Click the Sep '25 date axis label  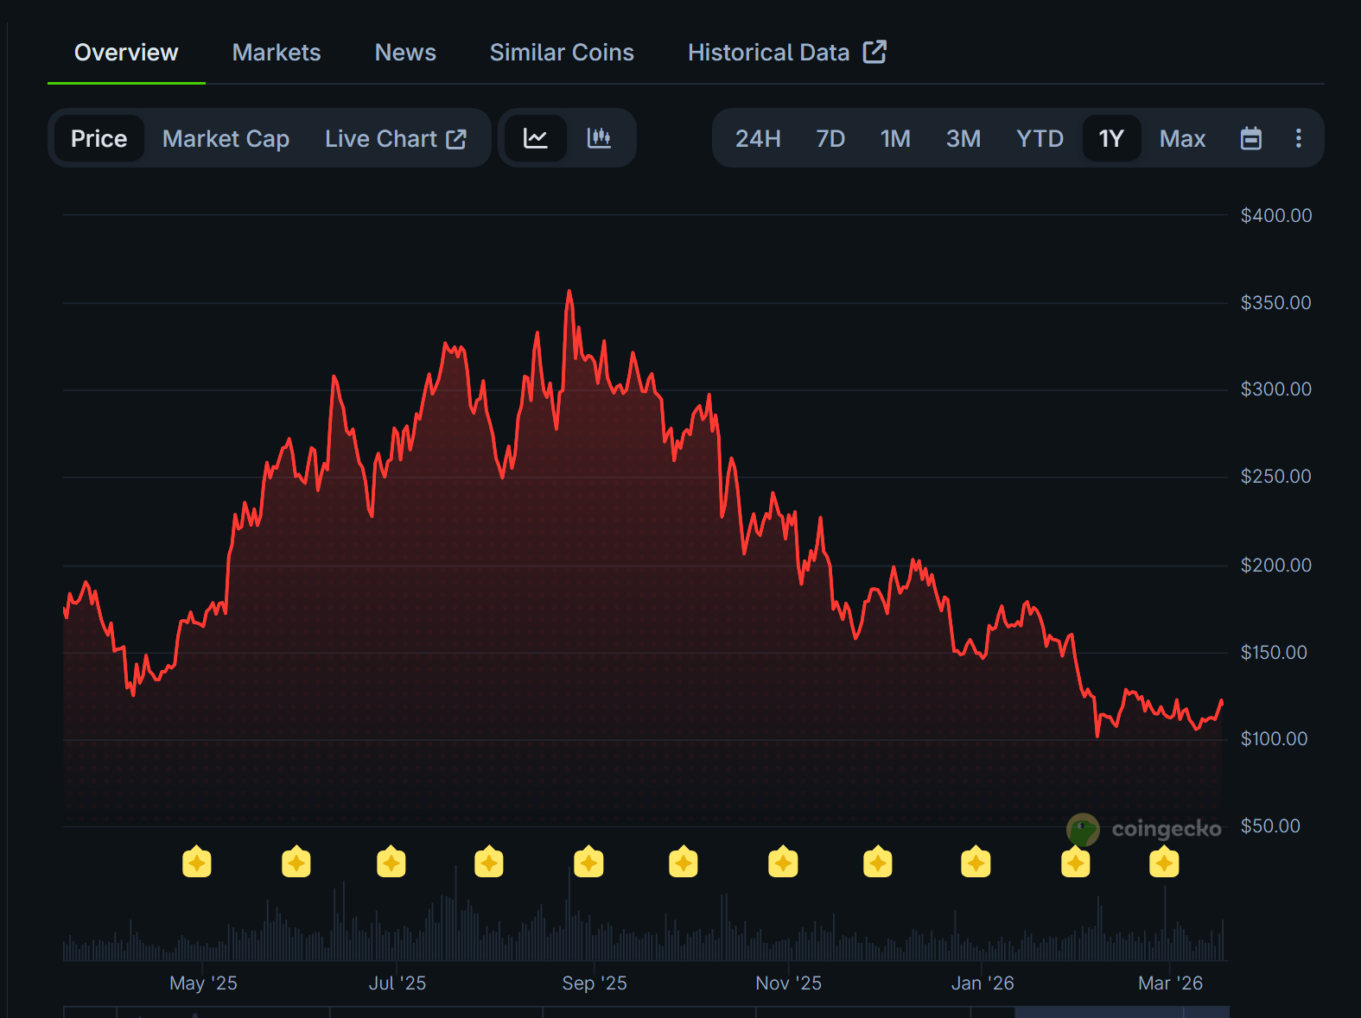[595, 983]
